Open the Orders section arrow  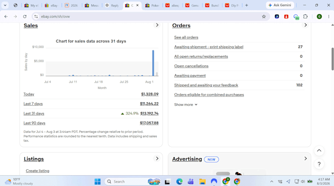coord(306,25)
